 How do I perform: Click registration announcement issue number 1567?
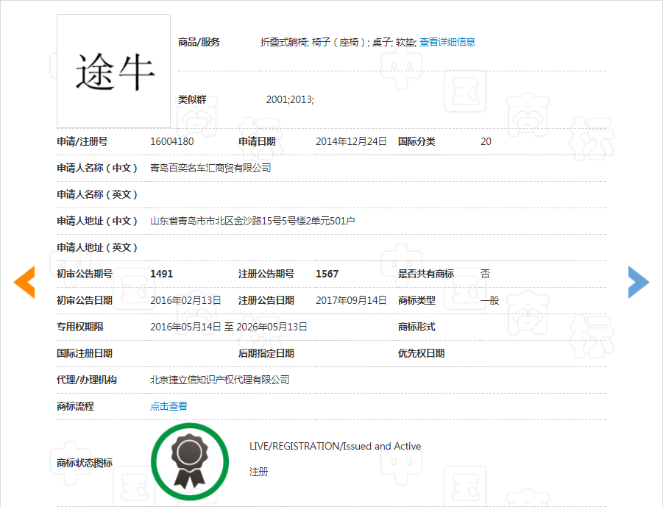327,274
